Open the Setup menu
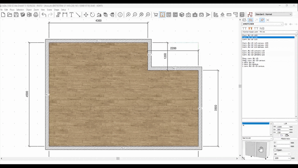 tap(63, 10)
